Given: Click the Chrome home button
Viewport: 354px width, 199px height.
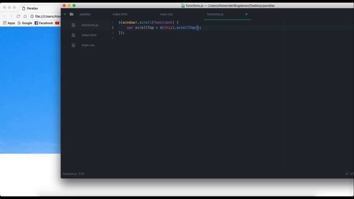Looking at the screenshot, I should click(x=25, y=16).
